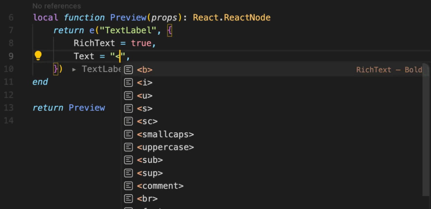
Task: Click the props parameter in the function signature
Action: tap(164, 18)
